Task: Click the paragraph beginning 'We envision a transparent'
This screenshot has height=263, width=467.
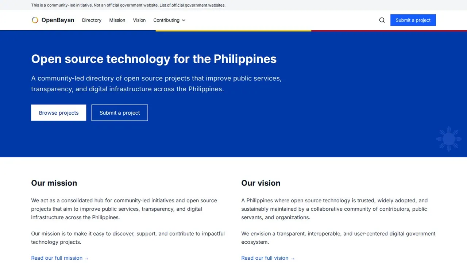Action: click(338, 238)
